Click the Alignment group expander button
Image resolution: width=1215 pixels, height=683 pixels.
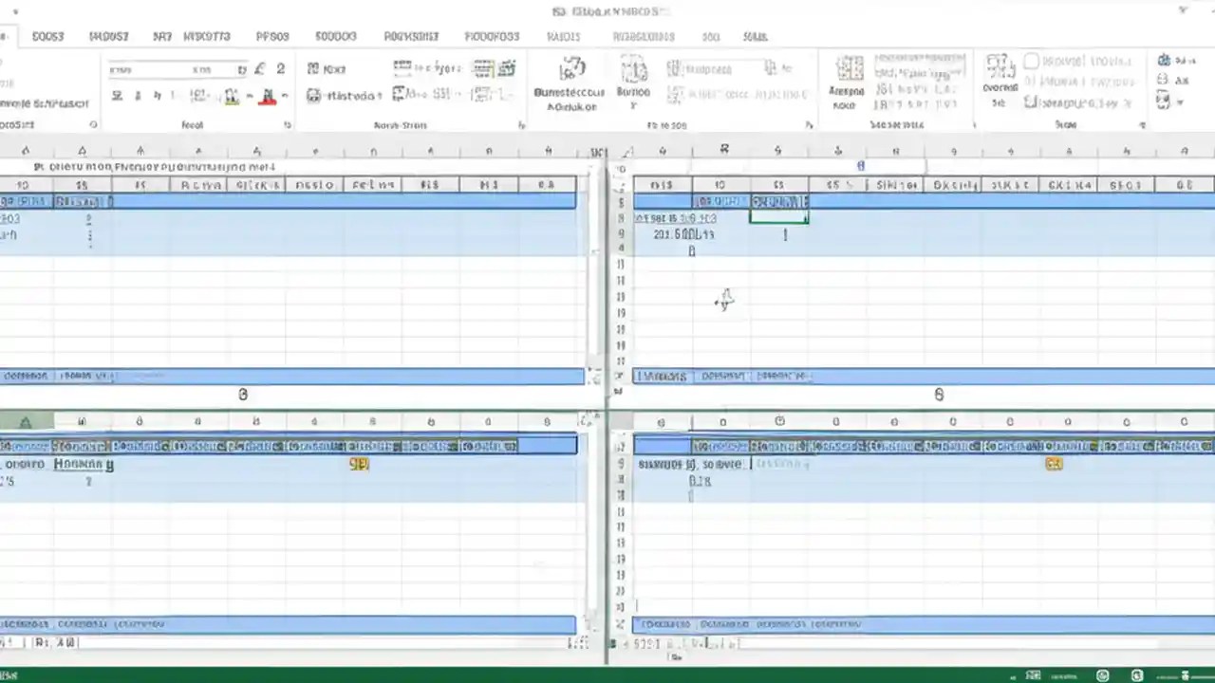click(521, 124)
